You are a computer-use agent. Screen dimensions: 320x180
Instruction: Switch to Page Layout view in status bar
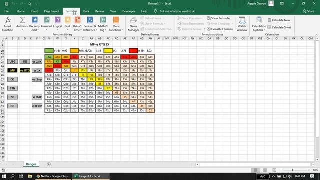pyautogui.click(x=265, y=170)
